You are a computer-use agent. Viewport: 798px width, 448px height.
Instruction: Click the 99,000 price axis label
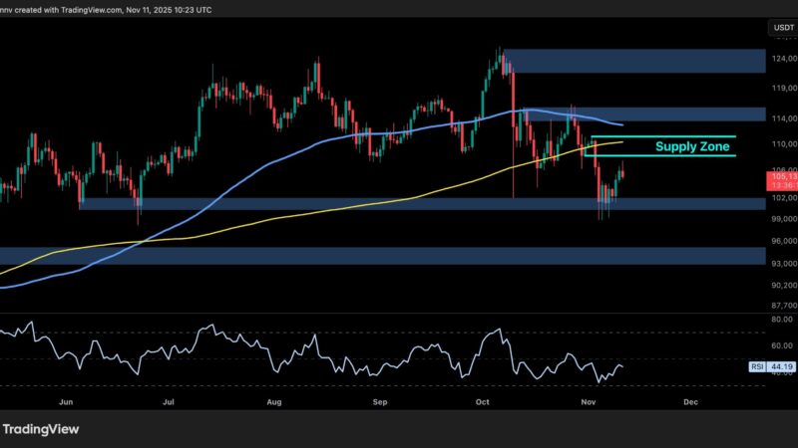click(x=784, y=219)
